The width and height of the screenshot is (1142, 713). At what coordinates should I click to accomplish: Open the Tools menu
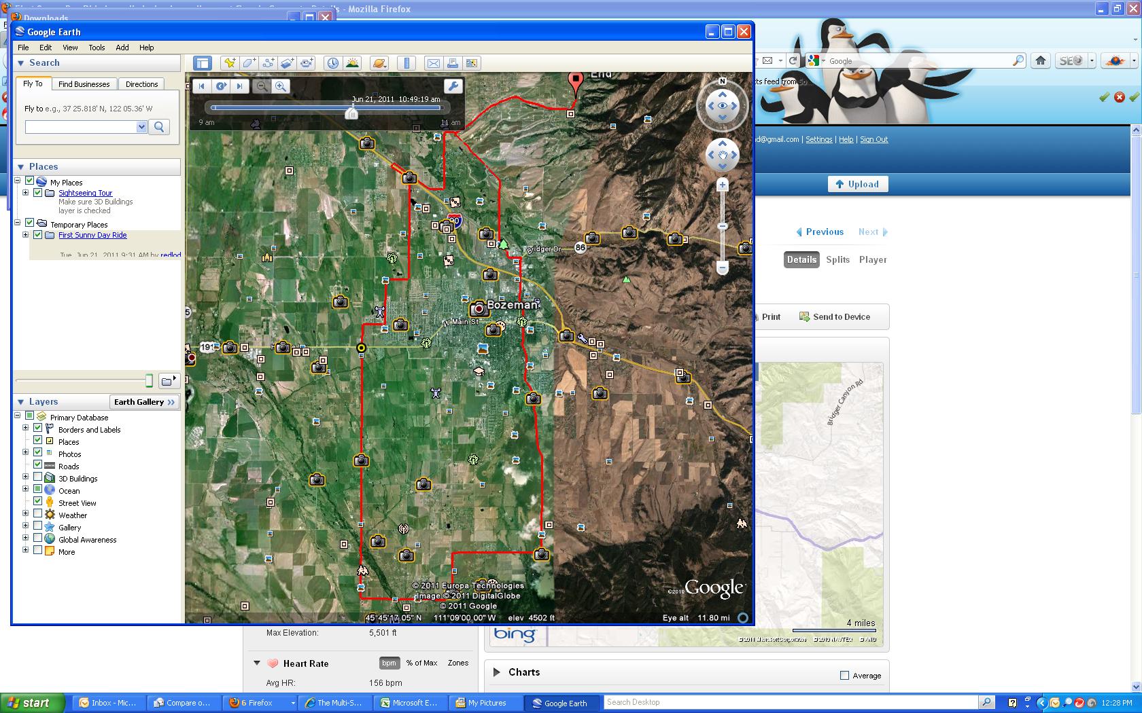coord(97,48)
